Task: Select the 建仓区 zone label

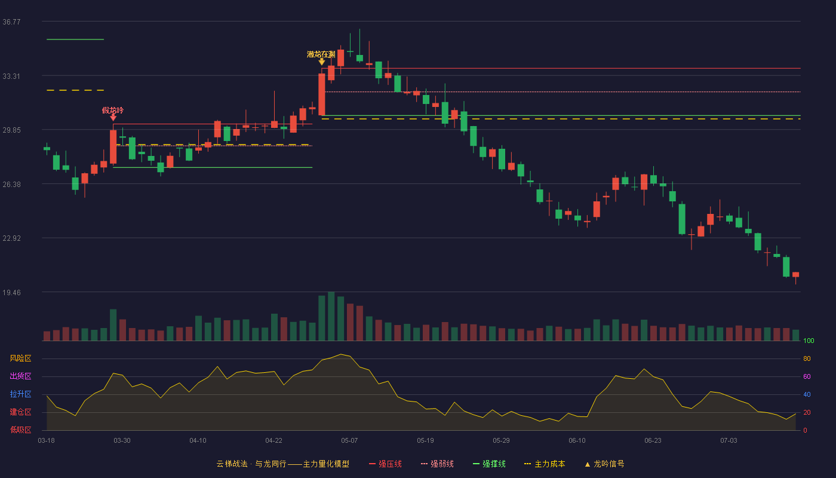Action: pyautogui.click(x=20, y=412)
